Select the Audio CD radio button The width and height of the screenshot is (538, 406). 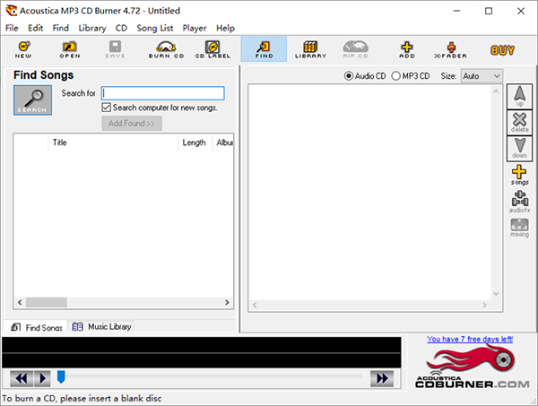350,76
